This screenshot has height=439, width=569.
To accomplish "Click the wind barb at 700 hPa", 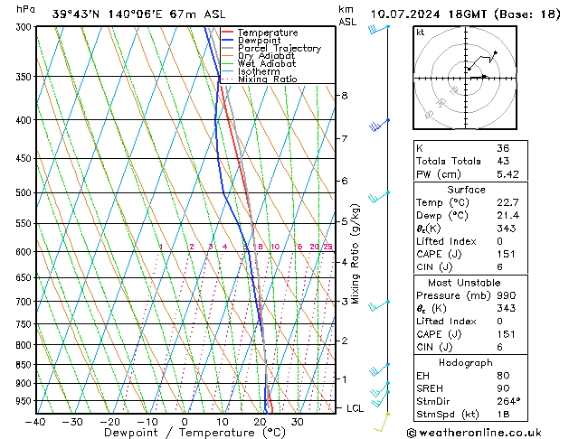I will [379, 306].
